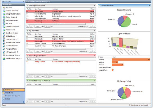This screenshot has width=153, height=108.
Task: Click first page button in My Incidents
Action: (x=28, y=51)
